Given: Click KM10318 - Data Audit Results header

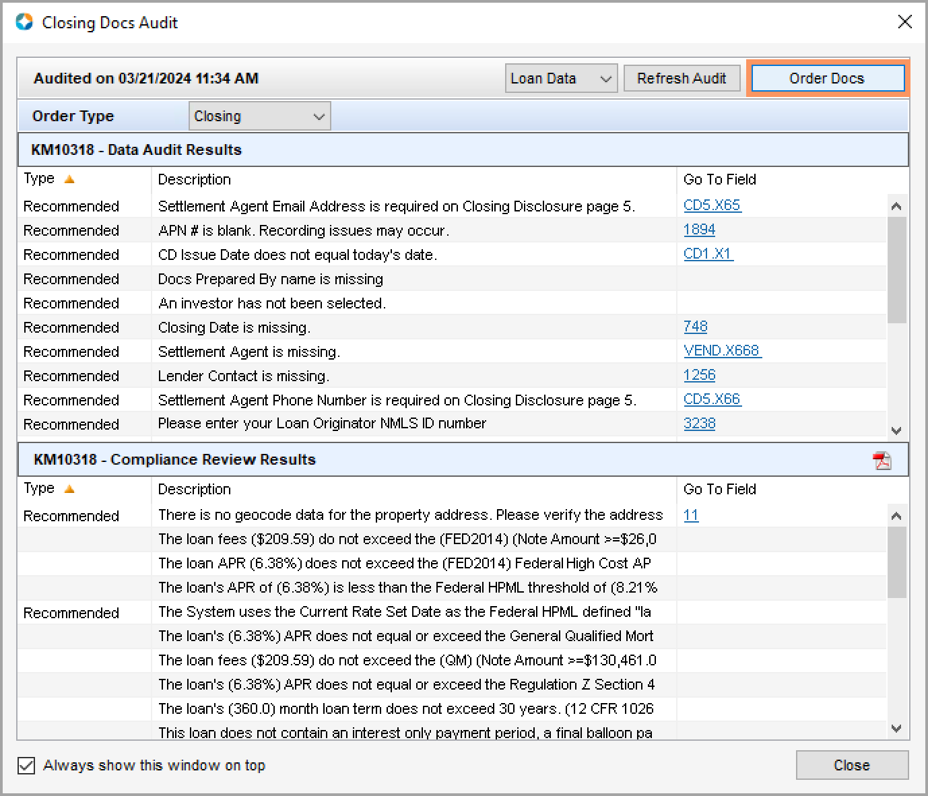Looking at the screenshot, I should tap(463, 150).
